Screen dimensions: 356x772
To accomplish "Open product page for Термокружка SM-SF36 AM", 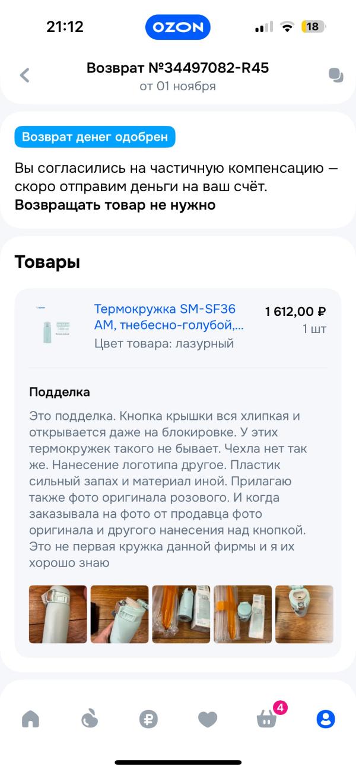I will (164, 316).
